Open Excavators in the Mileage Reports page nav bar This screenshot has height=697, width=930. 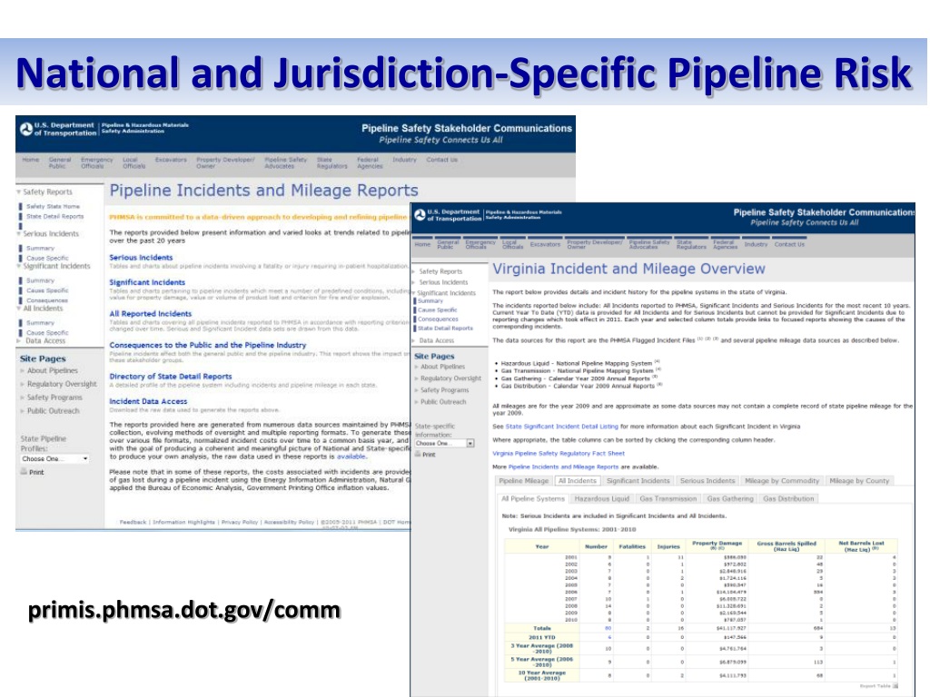pyautogui.click(x=171, y=160)
